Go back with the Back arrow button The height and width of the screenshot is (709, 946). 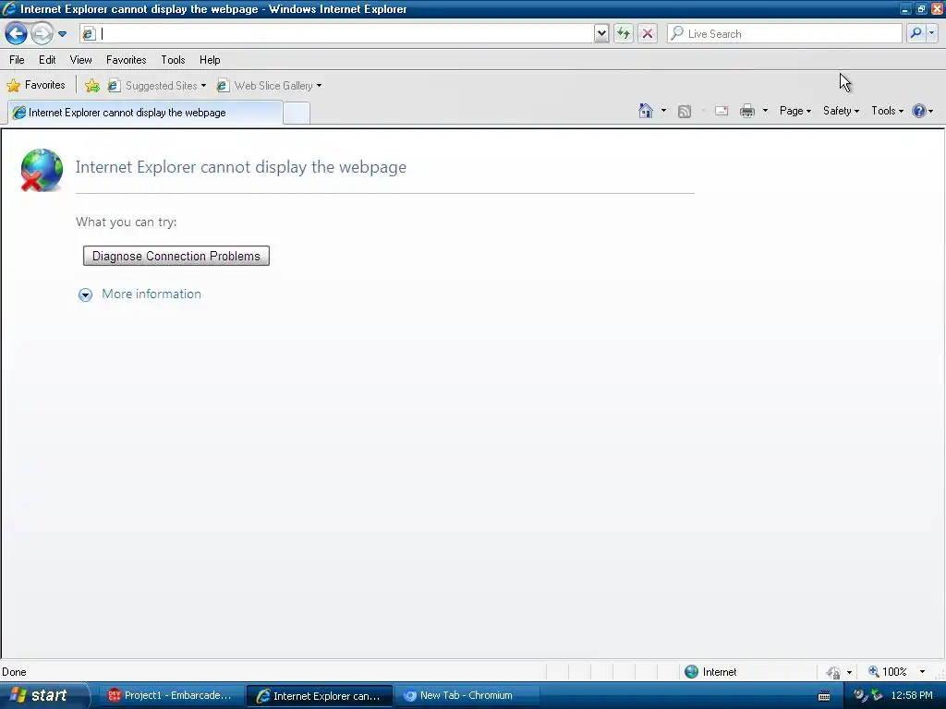pyautogui.click(x=16, y=33)
